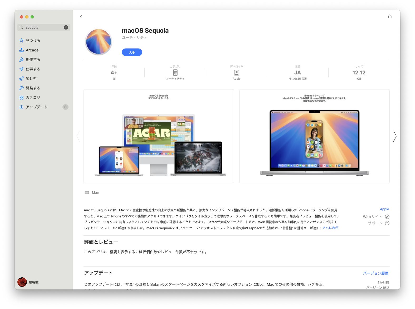Click the macOS Sequoia title

pos(145,31)
